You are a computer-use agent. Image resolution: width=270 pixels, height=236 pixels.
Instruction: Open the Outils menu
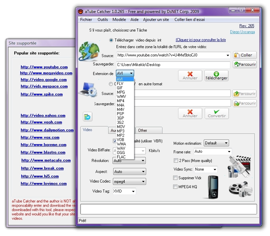[x=103, y=20]
